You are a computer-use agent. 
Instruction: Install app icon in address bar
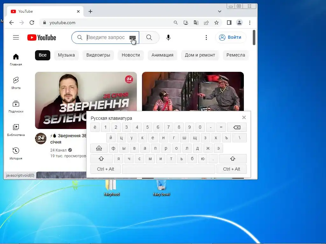(x=186, y=23)
